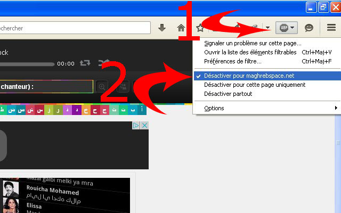Open the Adblock Plus ABP toolbar button
This screenshot has height=213, width=341.
point(287,28)
